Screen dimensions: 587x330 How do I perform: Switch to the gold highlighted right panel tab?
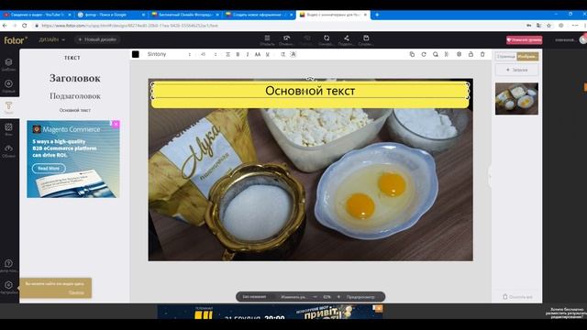tap(527, 57)
